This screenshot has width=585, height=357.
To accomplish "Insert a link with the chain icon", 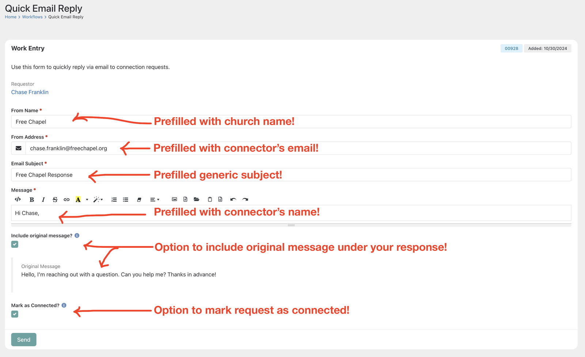I will (x=67, y=199).
